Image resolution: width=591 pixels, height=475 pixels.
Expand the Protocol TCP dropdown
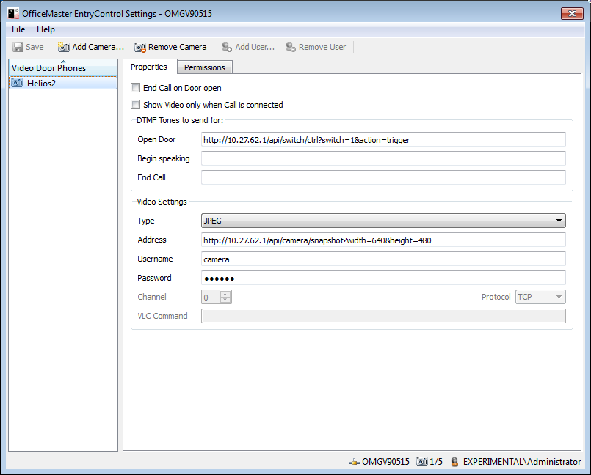(x=559, y=297)
